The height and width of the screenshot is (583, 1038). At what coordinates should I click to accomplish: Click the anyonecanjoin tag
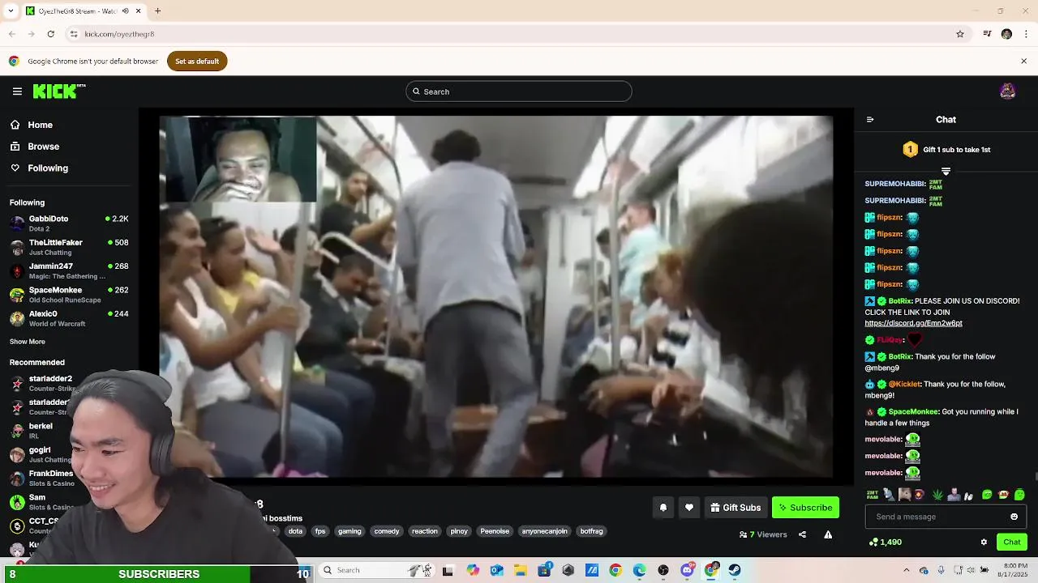tap(545, 531)
